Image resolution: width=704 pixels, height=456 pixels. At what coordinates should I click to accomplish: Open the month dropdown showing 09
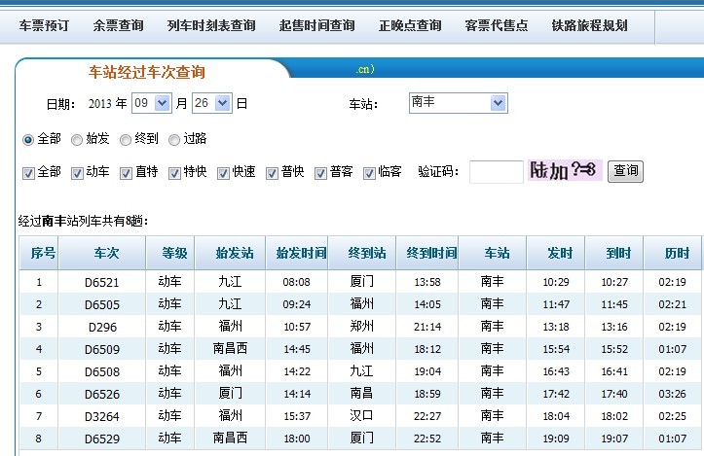click(x=152, y=103)
